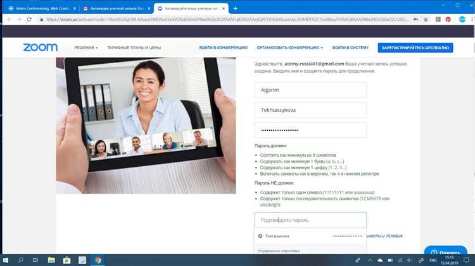The image size is (475, 266).
Task: Click the Zoom logo in header
Action: click(x=41, y=47)
